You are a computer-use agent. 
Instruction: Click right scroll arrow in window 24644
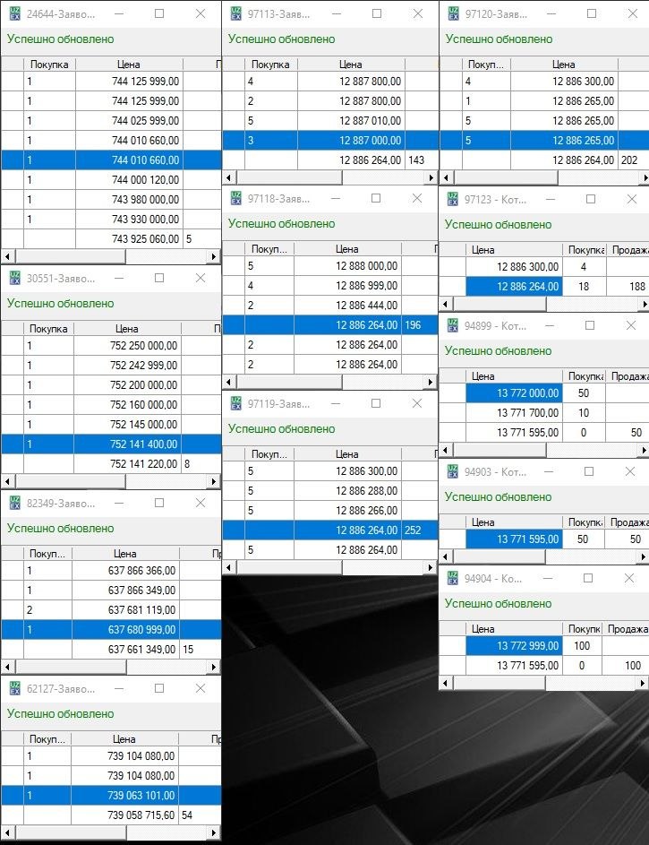[x=213, y=257]
